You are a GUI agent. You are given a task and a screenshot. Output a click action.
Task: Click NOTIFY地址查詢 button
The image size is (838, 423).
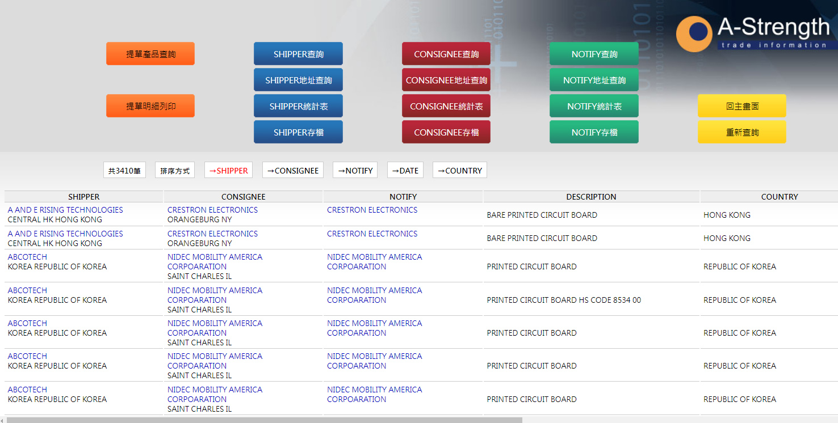click(x=594, y=80)
